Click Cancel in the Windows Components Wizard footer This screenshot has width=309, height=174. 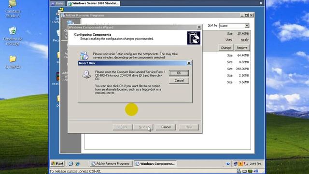click(x=166, y=127)
